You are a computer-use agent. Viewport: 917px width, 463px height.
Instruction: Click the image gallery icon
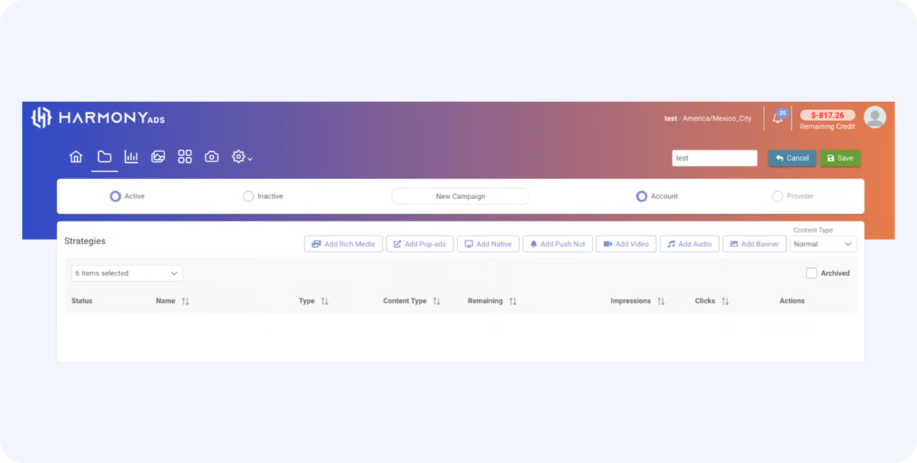click(x=158, y=157)
